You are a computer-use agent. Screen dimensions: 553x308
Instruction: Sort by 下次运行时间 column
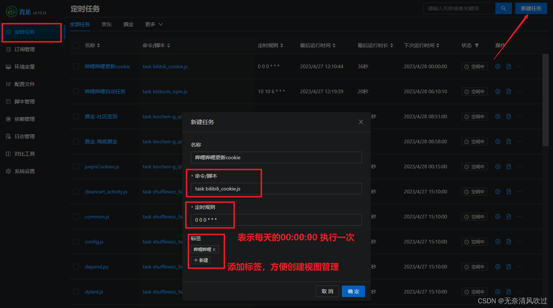[438, 45]
